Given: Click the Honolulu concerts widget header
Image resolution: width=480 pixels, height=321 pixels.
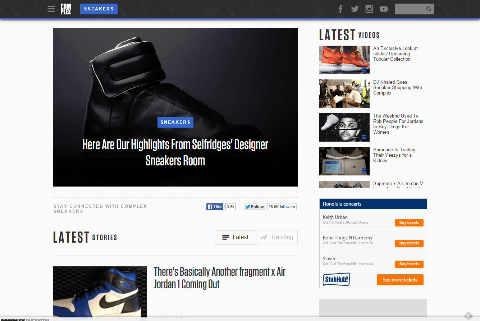Looking at the screenshot, I should [373, 204].
